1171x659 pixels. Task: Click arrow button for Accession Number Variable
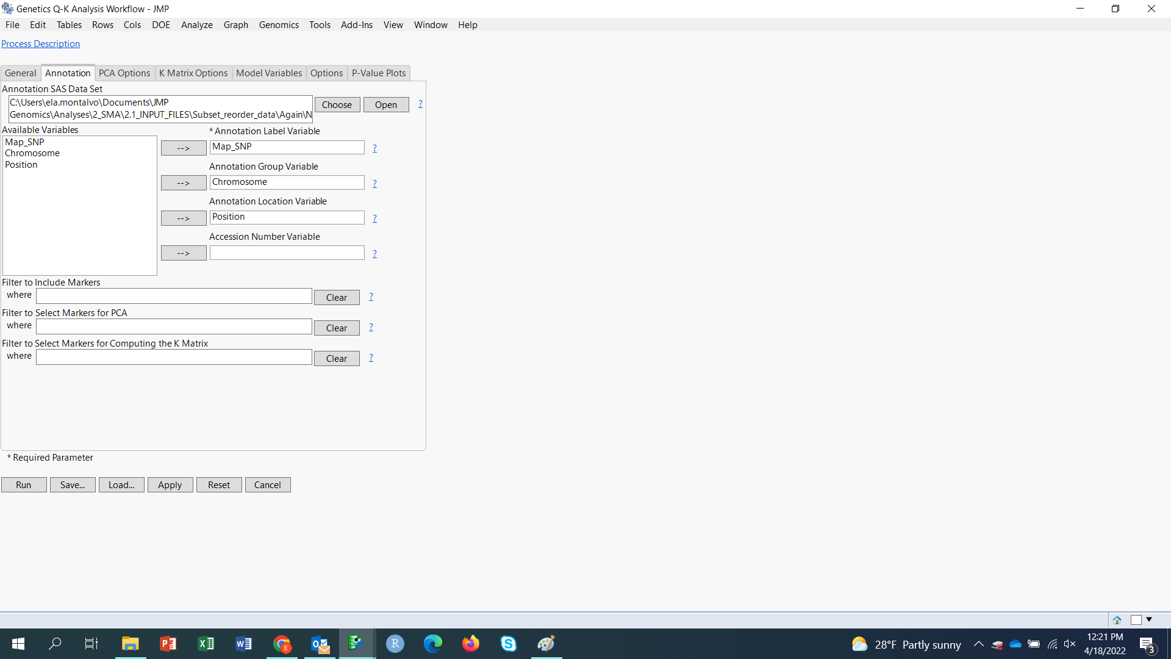[184, 253]
